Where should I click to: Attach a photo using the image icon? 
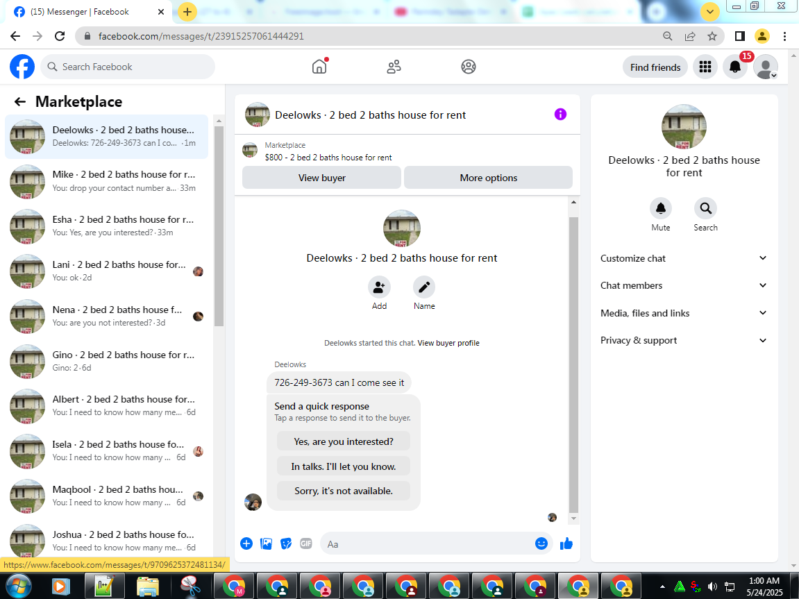tap(266, 543)
